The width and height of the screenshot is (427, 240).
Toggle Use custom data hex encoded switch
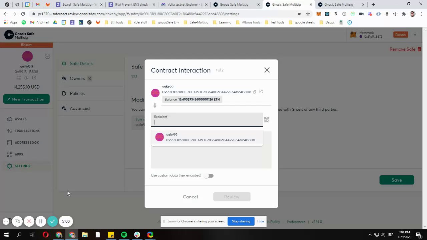coord(209,176)
